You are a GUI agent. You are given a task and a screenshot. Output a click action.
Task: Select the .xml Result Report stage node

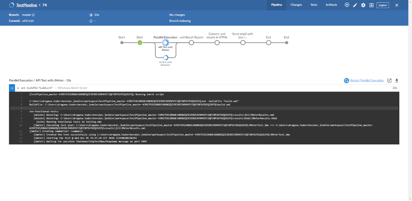click(x=191, y=43)
